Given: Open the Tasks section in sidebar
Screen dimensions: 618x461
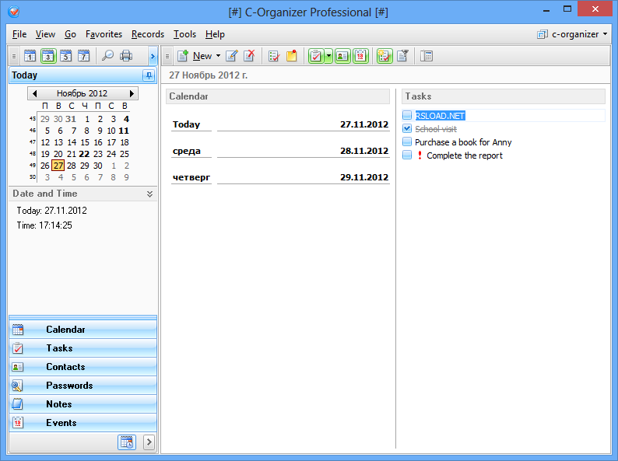Looking at the screenshot, I should point(83,348).
